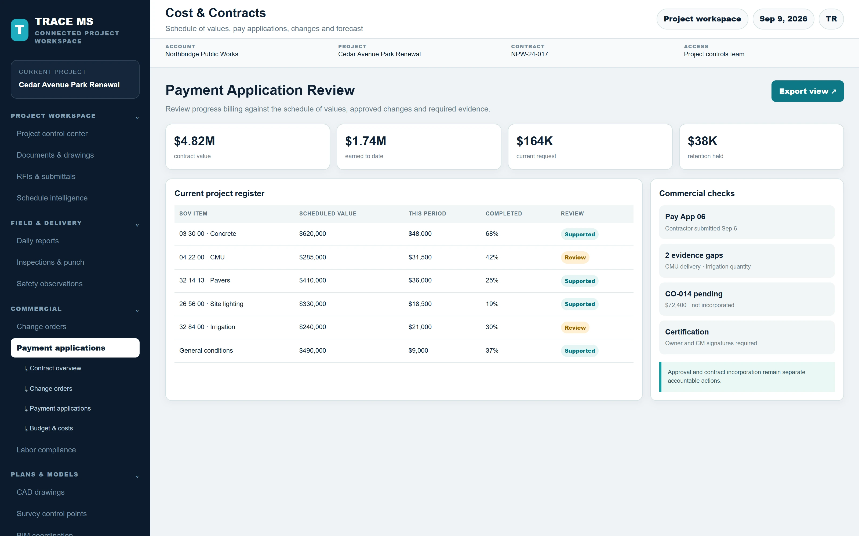Click the Project workspace button
This screenshot has width=859, height=536.
click(x=702, y=19)
